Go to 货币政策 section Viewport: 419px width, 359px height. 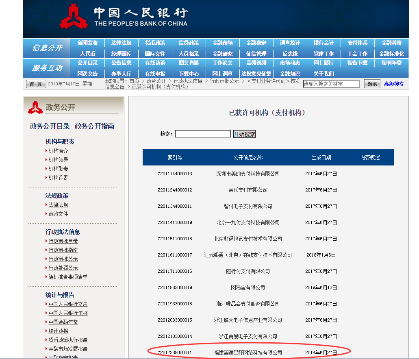155,43
